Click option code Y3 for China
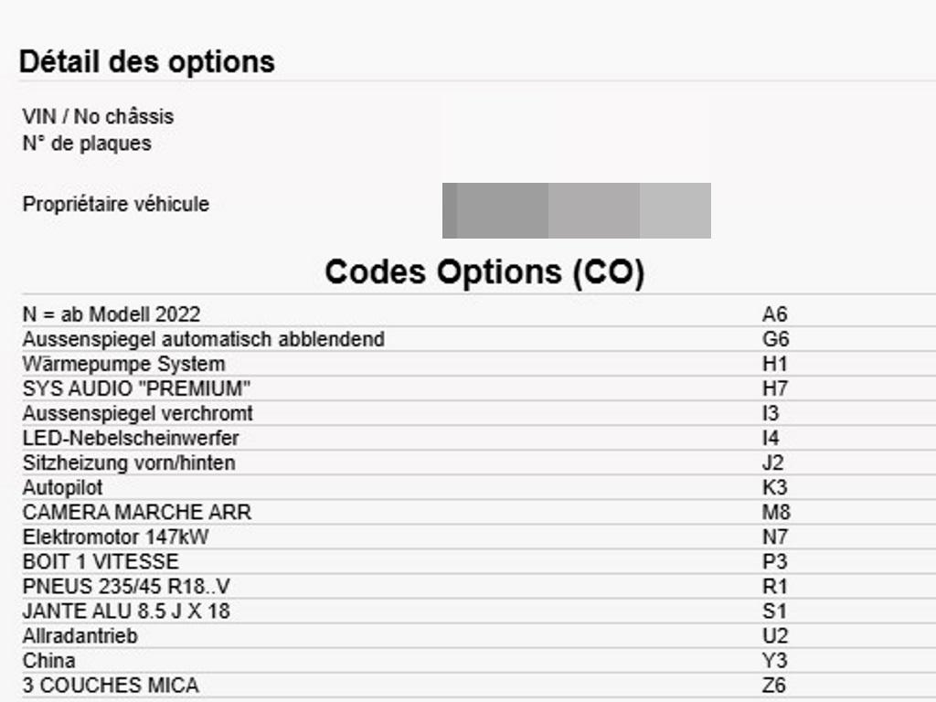This screenshot has height=702, width=936. click(775, 661)
